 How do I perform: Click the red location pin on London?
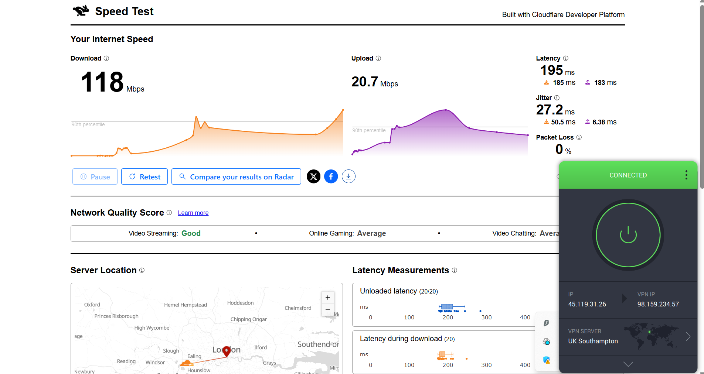click(x=227, y=351)
